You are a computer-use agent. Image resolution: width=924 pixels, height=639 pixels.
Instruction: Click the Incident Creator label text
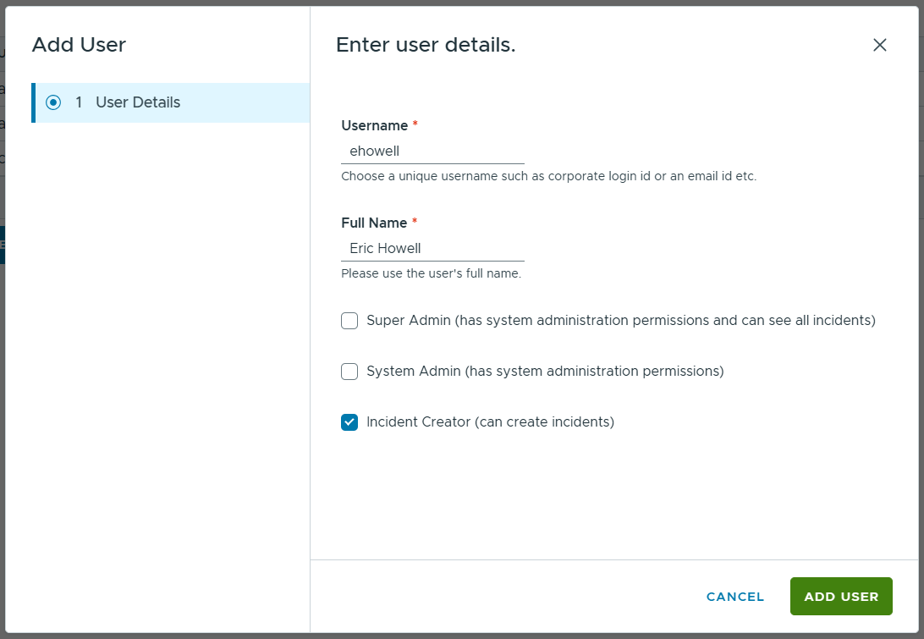[x=490, y=421]
